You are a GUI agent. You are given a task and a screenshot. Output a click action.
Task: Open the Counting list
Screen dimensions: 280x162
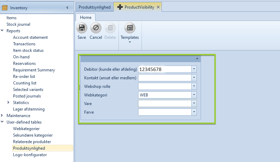[x=25, y=83]
